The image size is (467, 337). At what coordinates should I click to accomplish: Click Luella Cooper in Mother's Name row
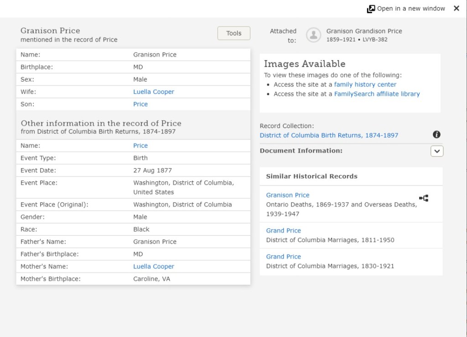click(154, 266)
